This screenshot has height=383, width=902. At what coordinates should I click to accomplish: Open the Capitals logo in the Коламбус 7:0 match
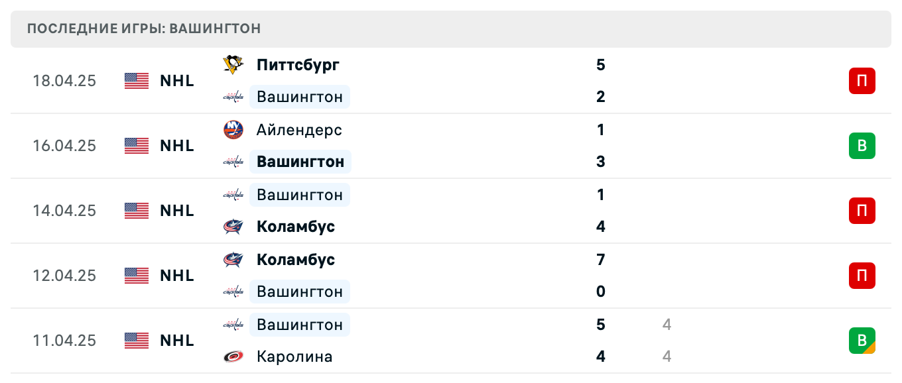[233, 292]
